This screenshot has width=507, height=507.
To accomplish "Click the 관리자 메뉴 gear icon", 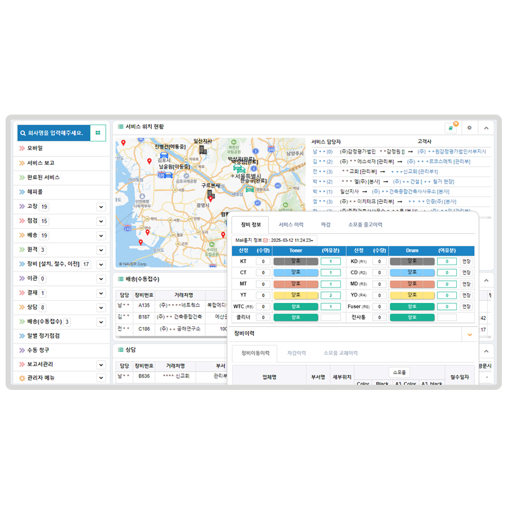I will click(x=22, y=378).
